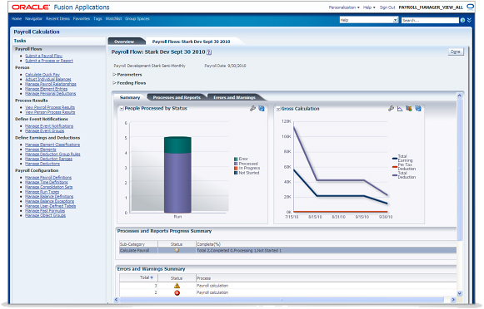
Task: Open Manage Element Classifications link
Action: (x=52, y=145)
